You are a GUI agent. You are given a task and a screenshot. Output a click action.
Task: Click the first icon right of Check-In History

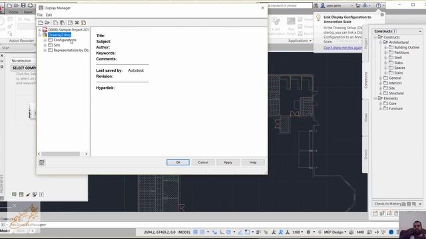(404, 204)
